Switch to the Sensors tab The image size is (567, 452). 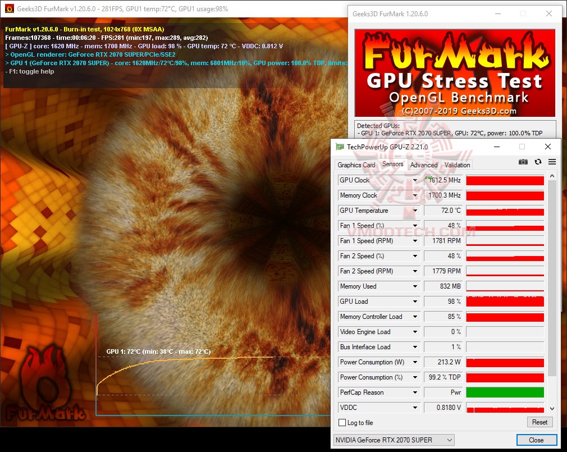pos(393,164)
